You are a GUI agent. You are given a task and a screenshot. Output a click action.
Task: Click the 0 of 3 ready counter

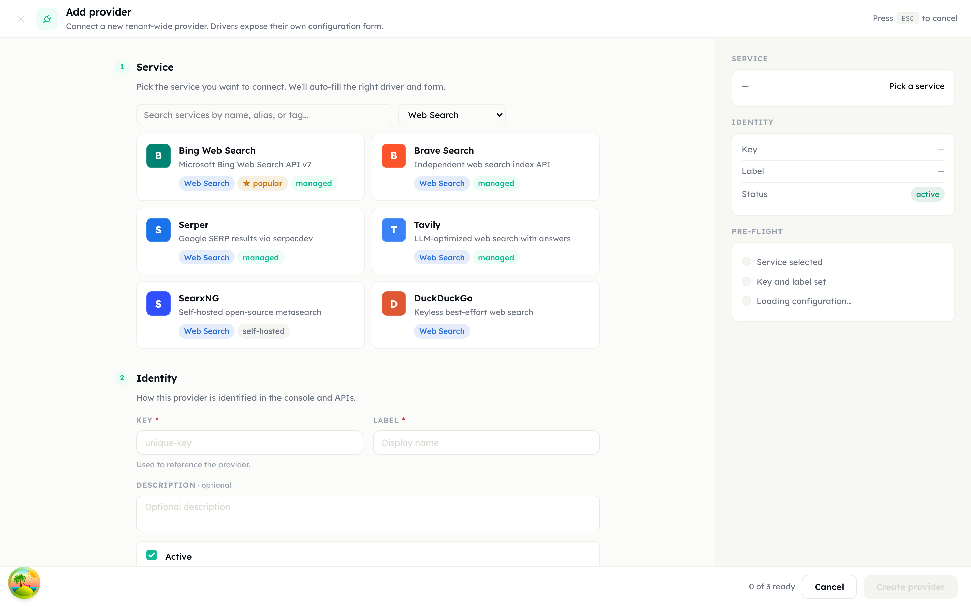click(x=772, y=587)
